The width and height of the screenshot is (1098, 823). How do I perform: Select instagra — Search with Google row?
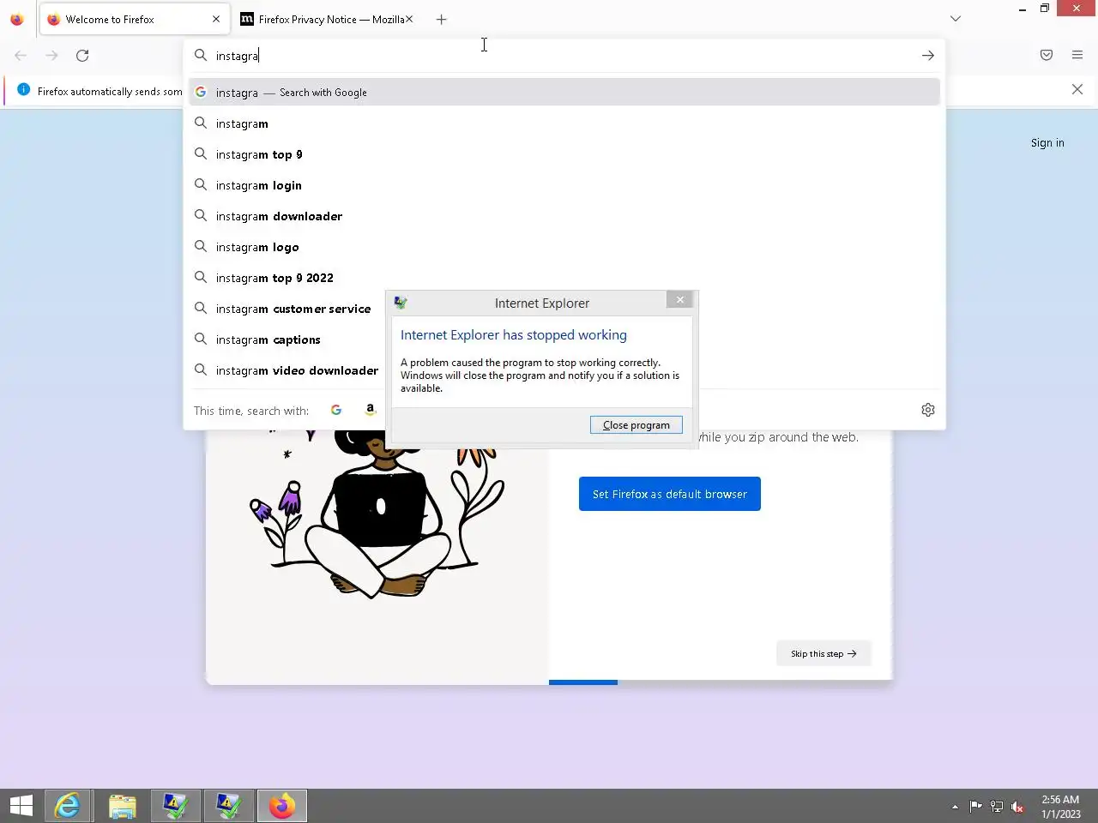[564, 92]
